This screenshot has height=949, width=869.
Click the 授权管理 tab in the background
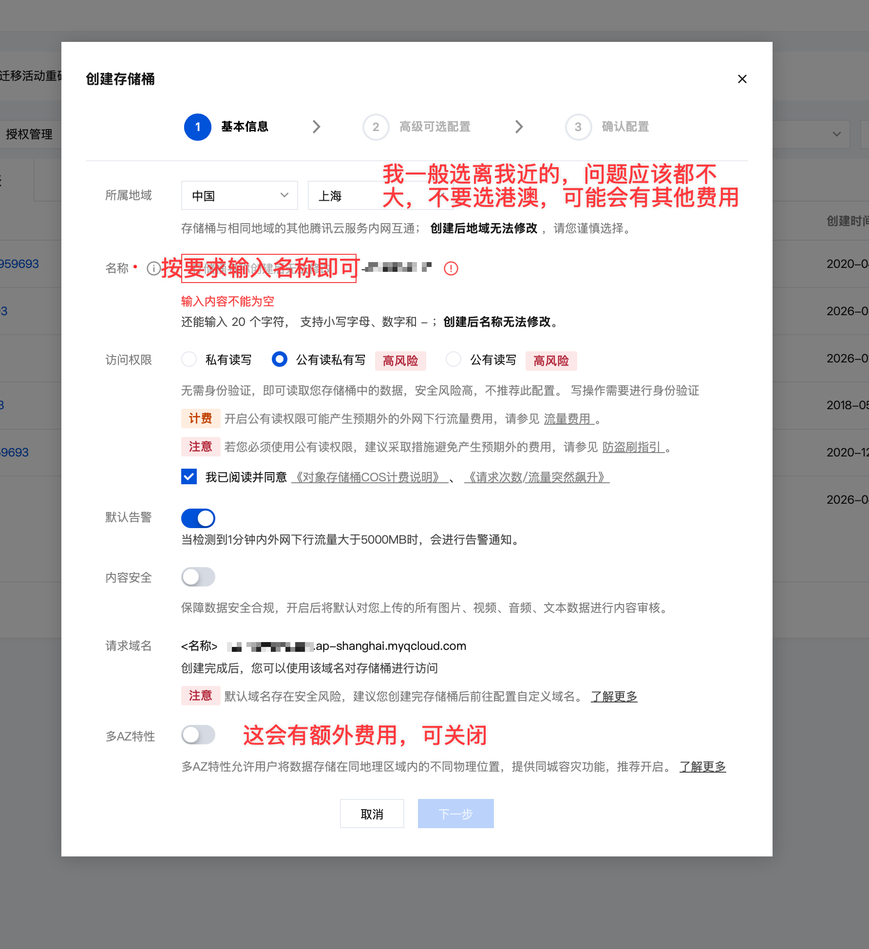pos(29,134)
